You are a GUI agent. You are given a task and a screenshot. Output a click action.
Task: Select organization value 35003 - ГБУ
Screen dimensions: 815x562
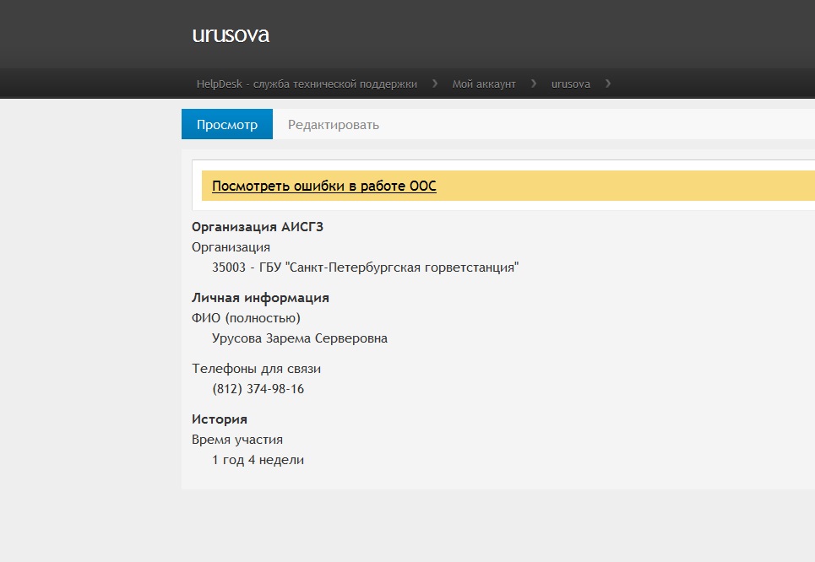tap(366, 267)
